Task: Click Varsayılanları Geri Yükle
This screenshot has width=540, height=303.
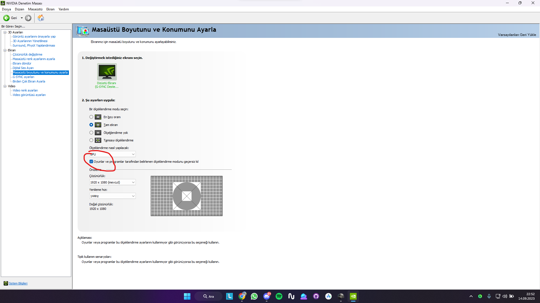Action: pos(517,35)
